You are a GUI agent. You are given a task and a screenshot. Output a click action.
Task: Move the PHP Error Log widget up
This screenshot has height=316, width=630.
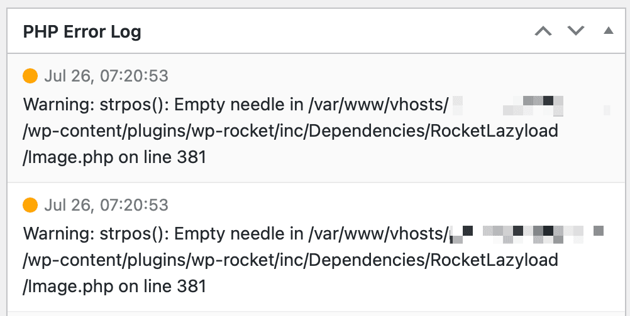pyautogui.click(x=543, y=31)
